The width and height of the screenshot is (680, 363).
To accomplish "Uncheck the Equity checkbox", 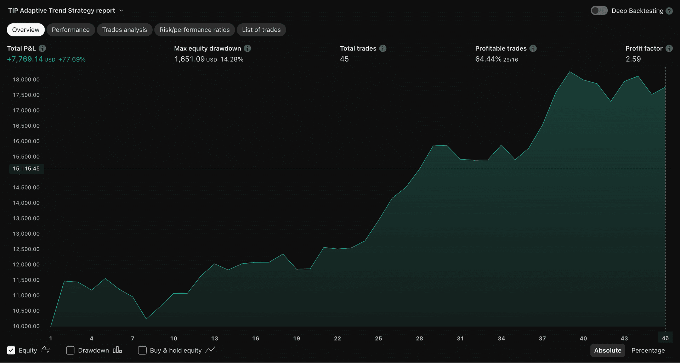I will coord(11,350).
